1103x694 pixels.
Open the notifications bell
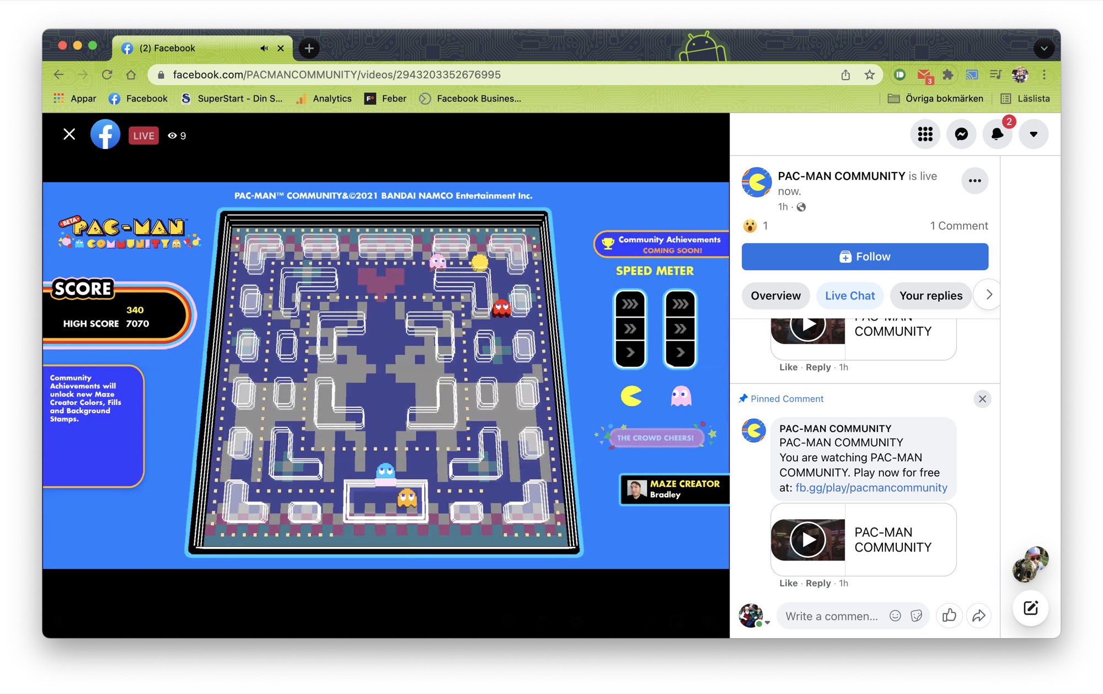(x=997, y=134)
